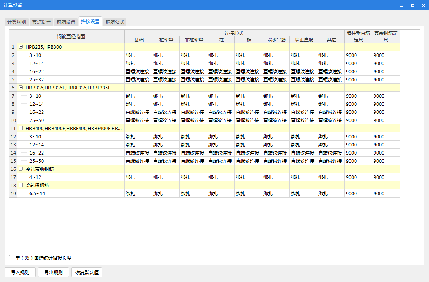429x282 pixels.
Task: Click row number 6 header
Action: pos(13,88)
